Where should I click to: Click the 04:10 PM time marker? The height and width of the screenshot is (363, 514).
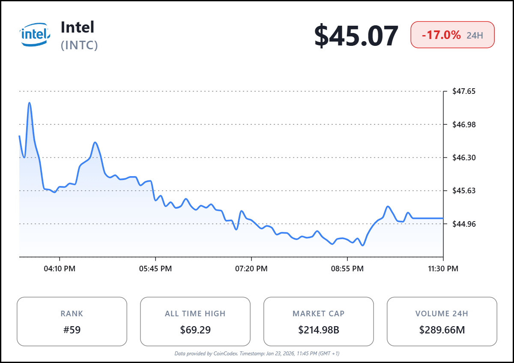(59, 269)
